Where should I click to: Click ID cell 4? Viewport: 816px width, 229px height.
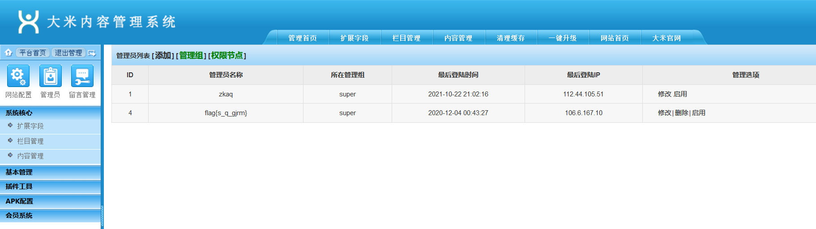click(x=130, y=113)
